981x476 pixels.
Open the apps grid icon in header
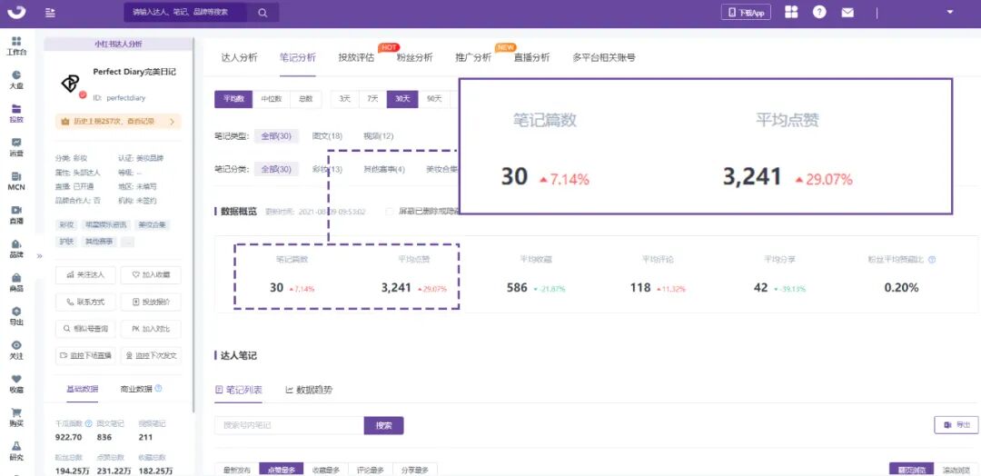pyautogui.click(x=791, y=13)
